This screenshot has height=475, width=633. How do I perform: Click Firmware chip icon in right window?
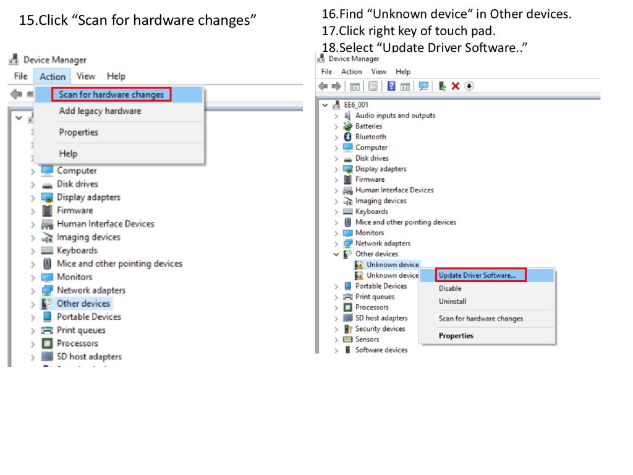click(347, 179)
